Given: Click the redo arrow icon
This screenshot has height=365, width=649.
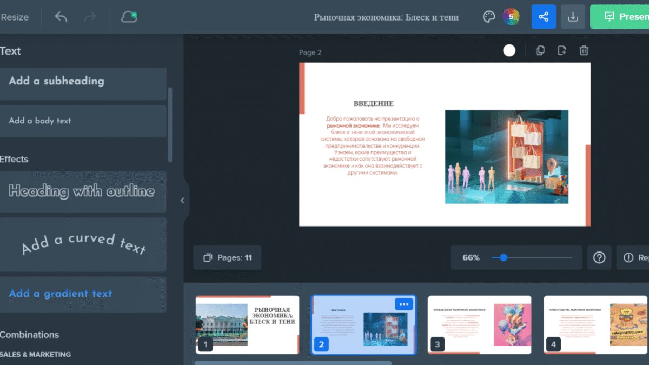Looking at the screenshot, I should [90, 17].
